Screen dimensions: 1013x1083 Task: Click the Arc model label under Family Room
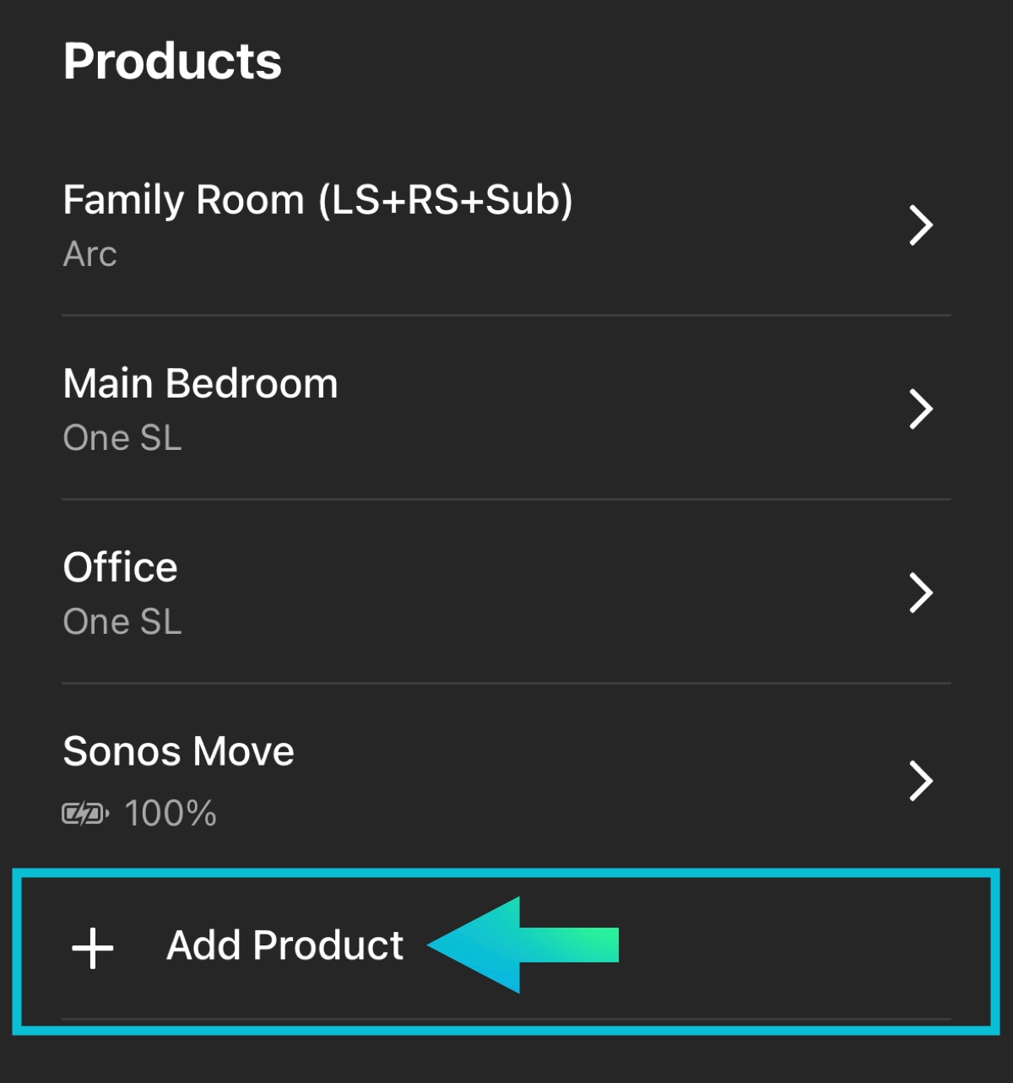coord(89,254)
